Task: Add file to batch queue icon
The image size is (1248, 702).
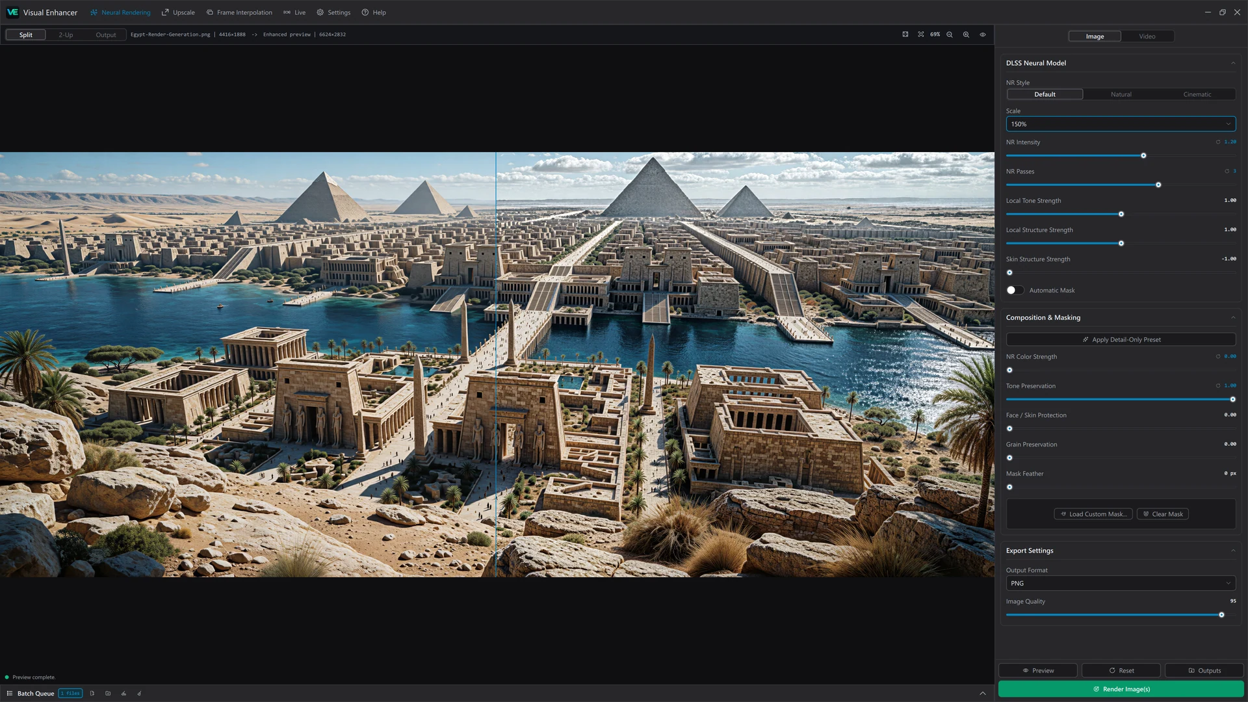Action: (92, 694)
